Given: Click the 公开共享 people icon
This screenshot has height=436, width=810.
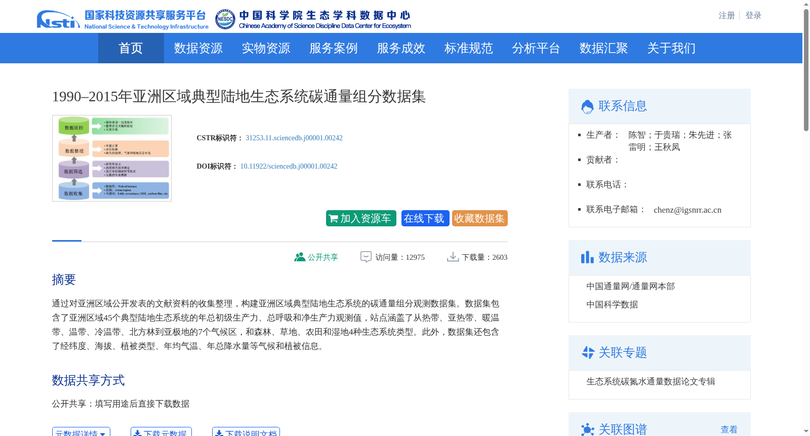Looking at the screenshot, I should coord(300,257).
